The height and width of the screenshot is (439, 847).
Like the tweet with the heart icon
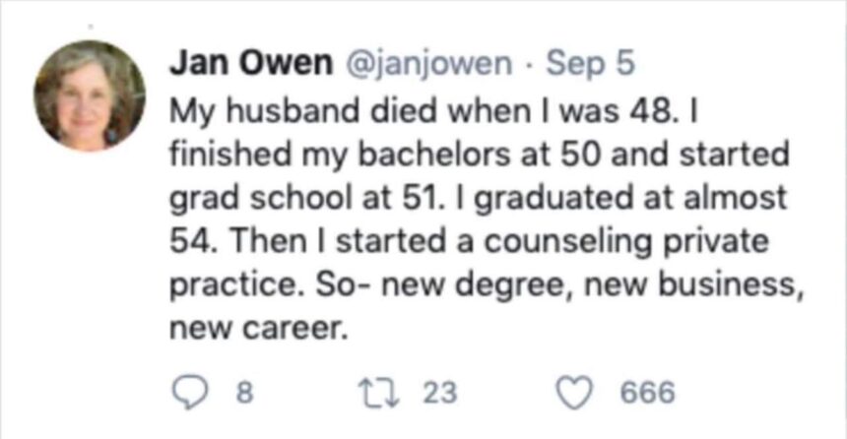[573, 393]
